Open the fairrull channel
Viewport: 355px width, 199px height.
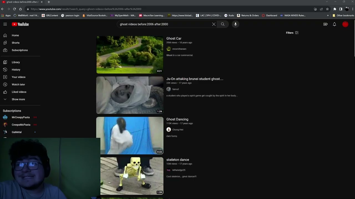pyautogui.click(x=176, y=89)
